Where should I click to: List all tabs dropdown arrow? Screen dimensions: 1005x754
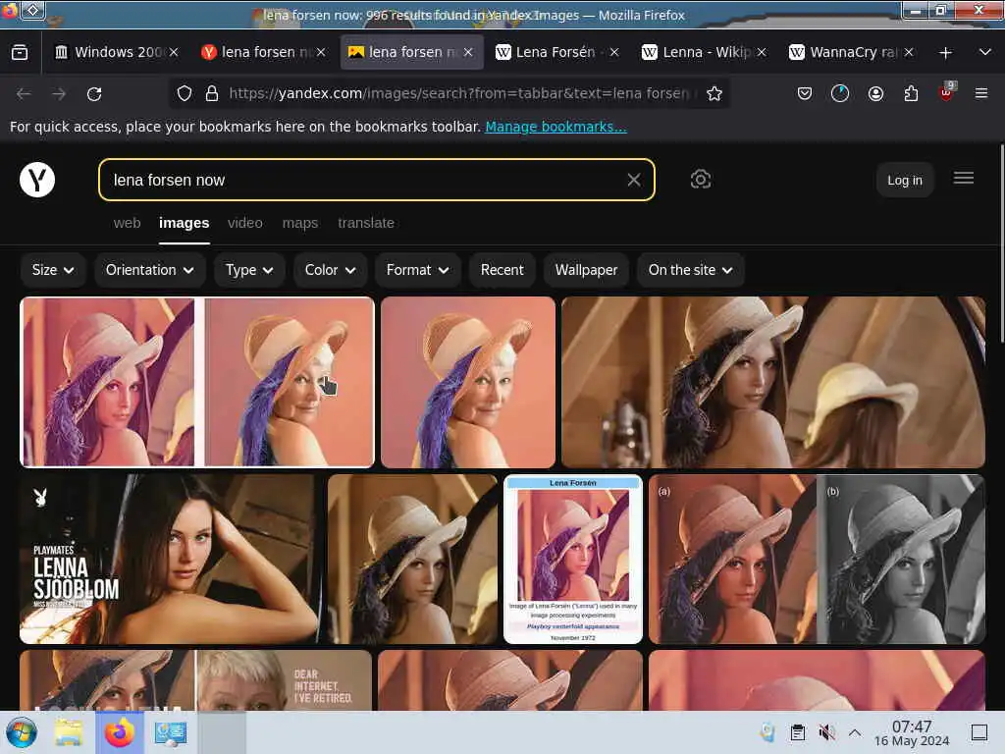985,52
